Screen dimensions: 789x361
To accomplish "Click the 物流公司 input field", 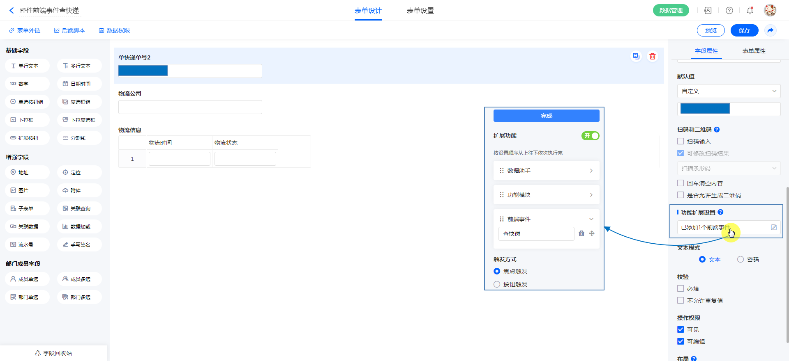I will (190, 107).
